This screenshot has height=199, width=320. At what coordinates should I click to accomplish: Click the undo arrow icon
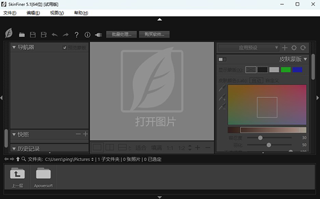pos(54,35)
